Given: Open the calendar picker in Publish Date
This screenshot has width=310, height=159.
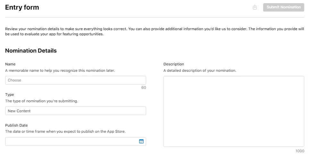Looking at the screenshot, I should pos(141,141).
